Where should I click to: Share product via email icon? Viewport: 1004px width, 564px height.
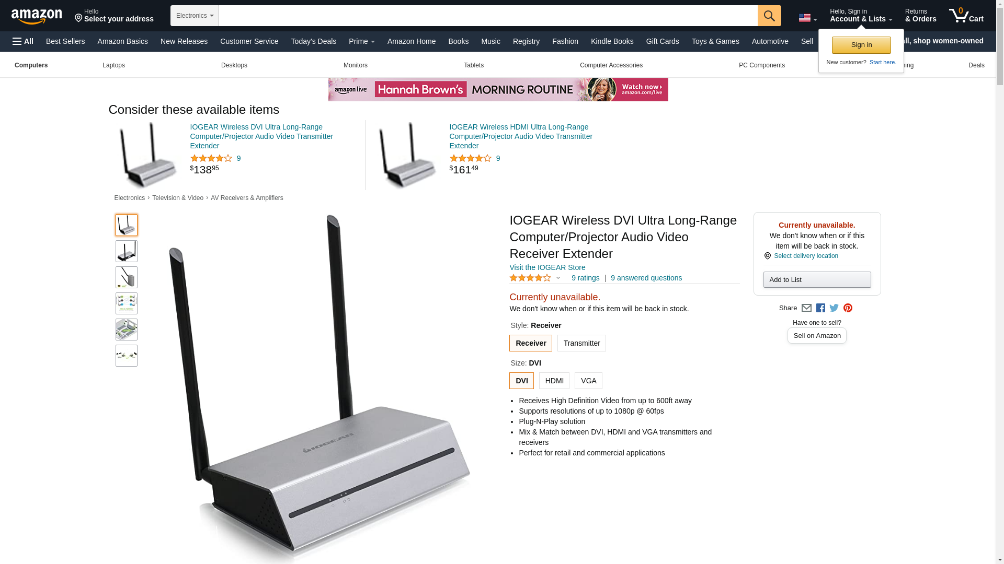(x=806, y=308)
